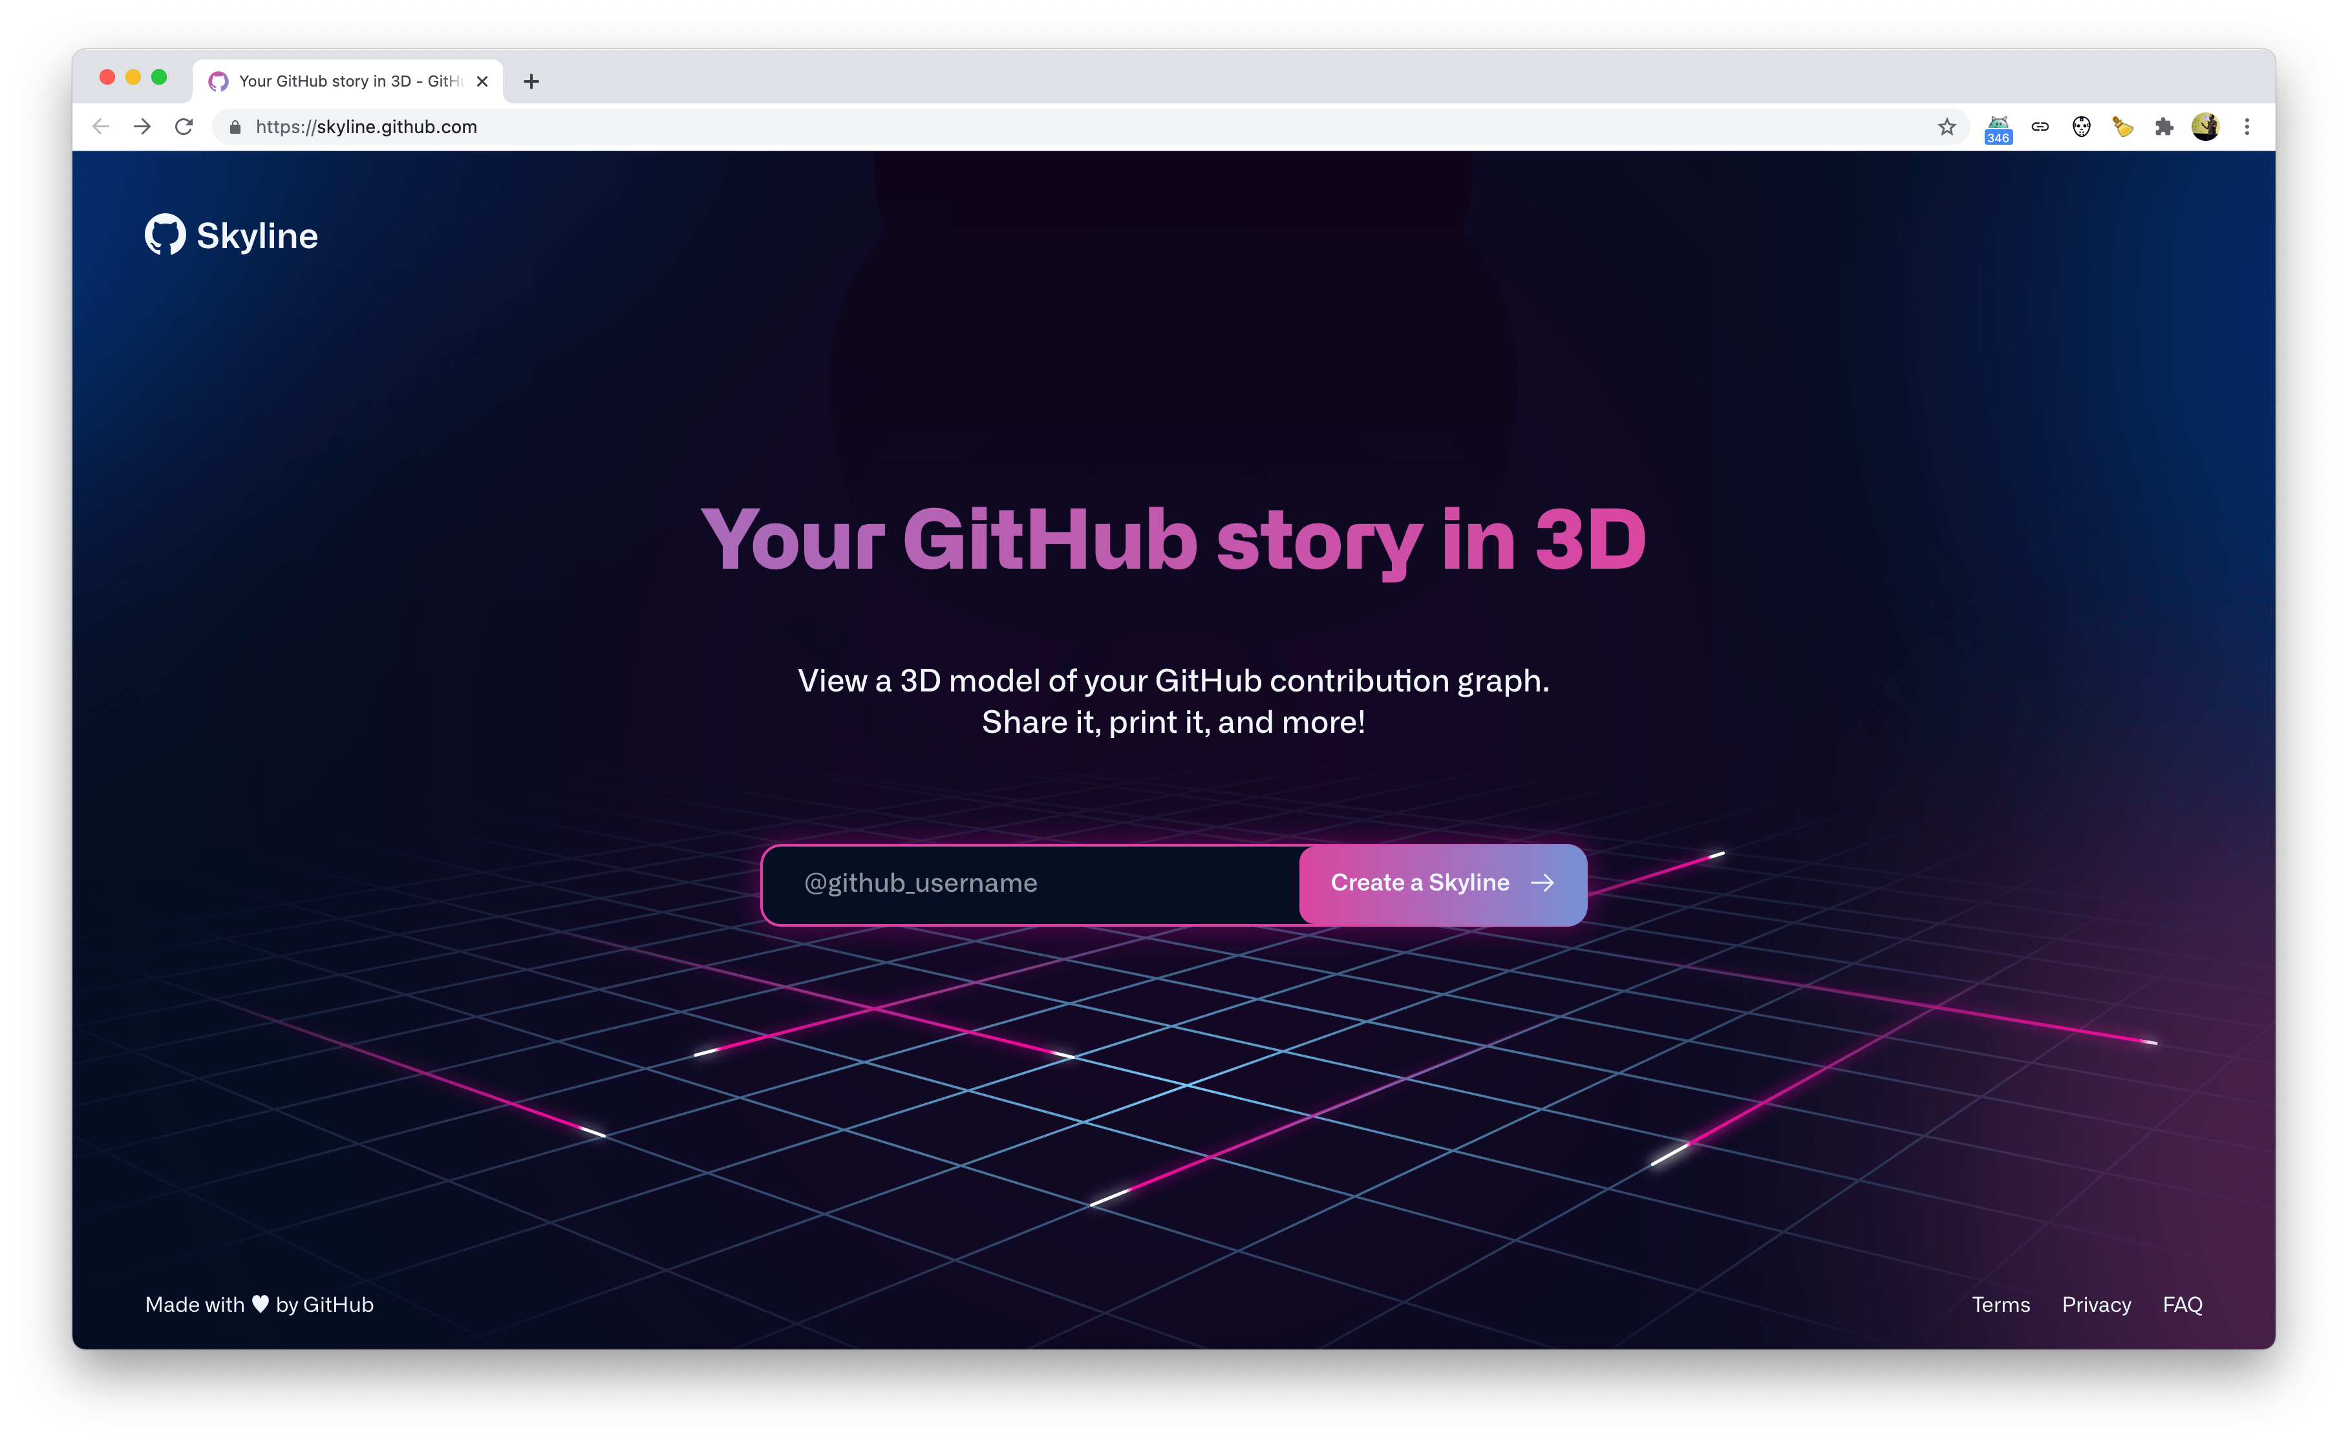This screenshot has width=2348, height=1445.
Task: Visit the FAQ link in the footer
Action: [x=2182, y=1305]
